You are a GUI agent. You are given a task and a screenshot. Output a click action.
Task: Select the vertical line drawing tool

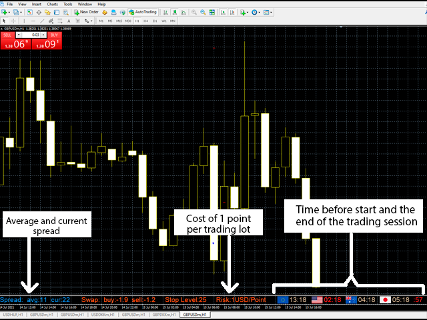(x=24, y=21)
